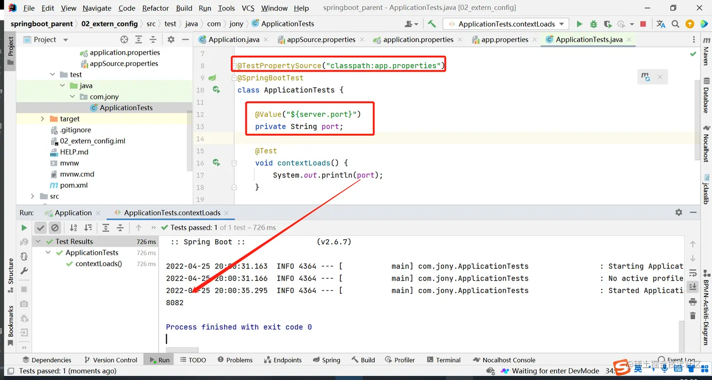This screenshot has height=380, width=712.
Task: Close the ApplicationTests.java editor tab
Action: tap(630, 40)
